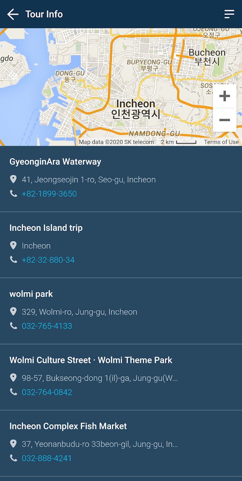This screenshot has width=242, height=481.
Task: Tap phone icon for Wolmi Culture Street
Action: tap(13, 392)
